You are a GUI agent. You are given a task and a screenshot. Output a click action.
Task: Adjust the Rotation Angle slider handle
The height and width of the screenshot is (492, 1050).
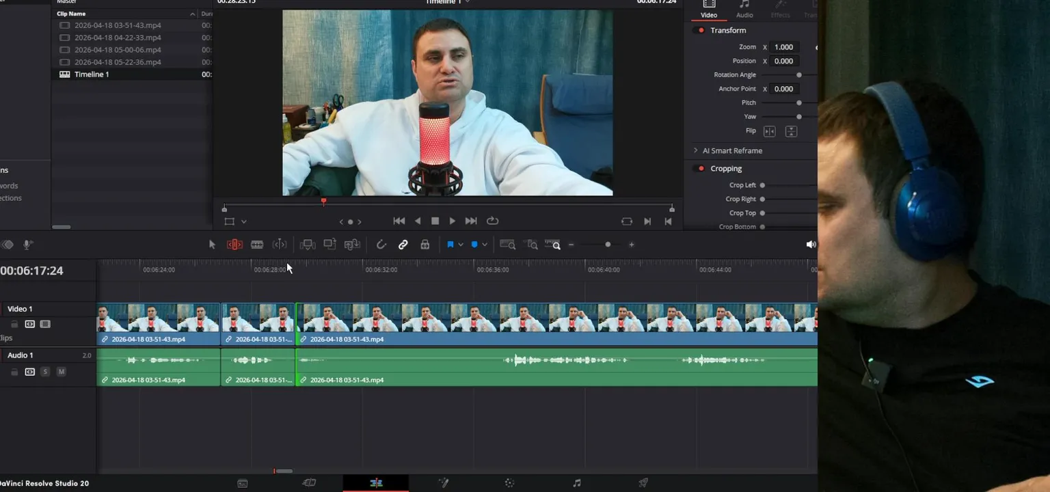tap(798, 75)
